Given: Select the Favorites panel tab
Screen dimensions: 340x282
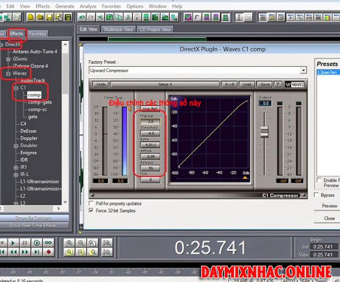Looking at the screenshot, I should coord(37,34).
